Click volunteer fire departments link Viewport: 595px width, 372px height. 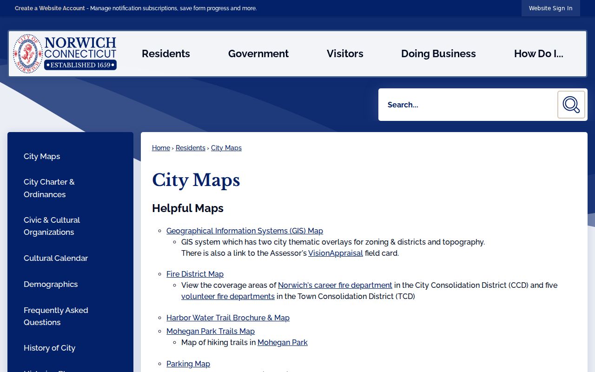coord(228,296)
